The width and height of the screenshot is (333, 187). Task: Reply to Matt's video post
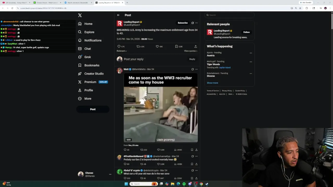(x=125, y=150)
